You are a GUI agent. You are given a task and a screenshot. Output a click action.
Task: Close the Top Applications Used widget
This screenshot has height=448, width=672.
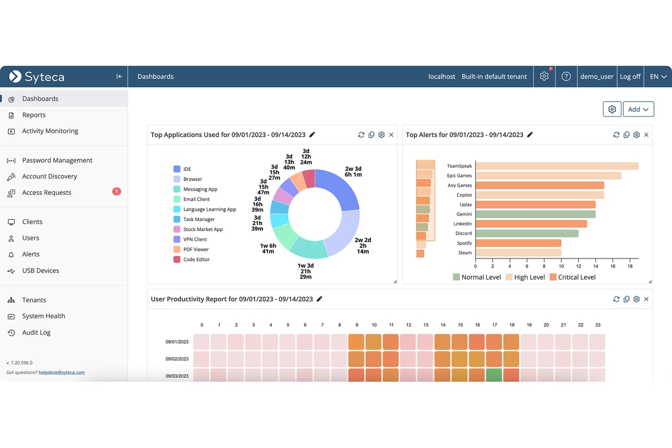click(x=391, y=135)
